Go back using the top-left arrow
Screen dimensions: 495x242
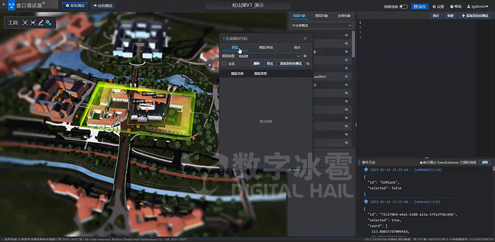tap(4, 5)
